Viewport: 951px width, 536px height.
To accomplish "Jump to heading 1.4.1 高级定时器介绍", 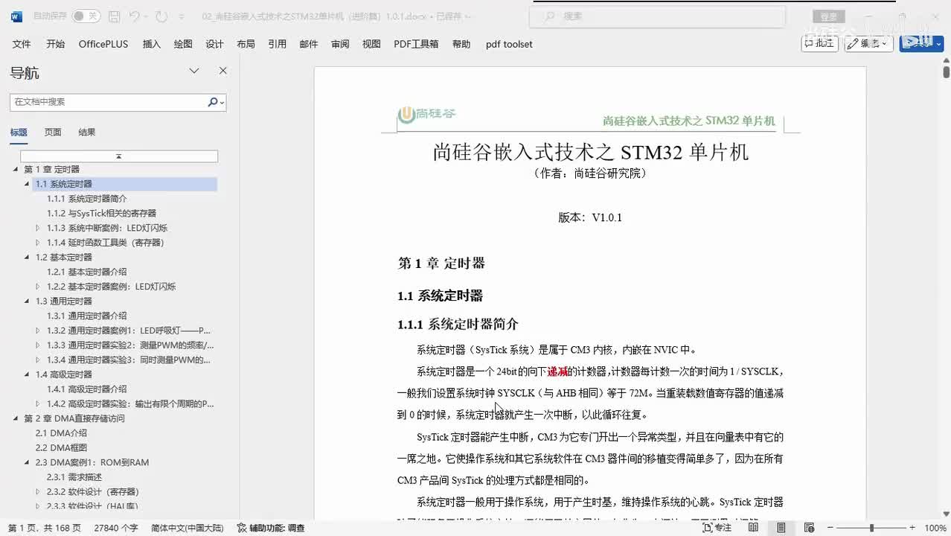I will (x=87, y=389).
